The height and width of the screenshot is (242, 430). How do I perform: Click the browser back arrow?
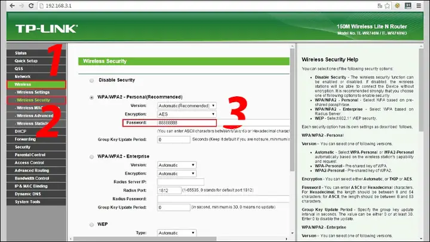(13, 5)
